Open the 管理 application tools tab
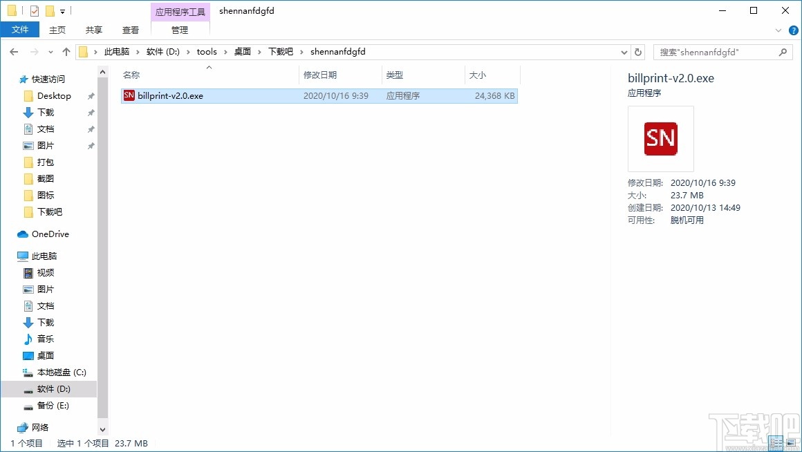Screen dimensions: 802x452 tap(179, 30)
